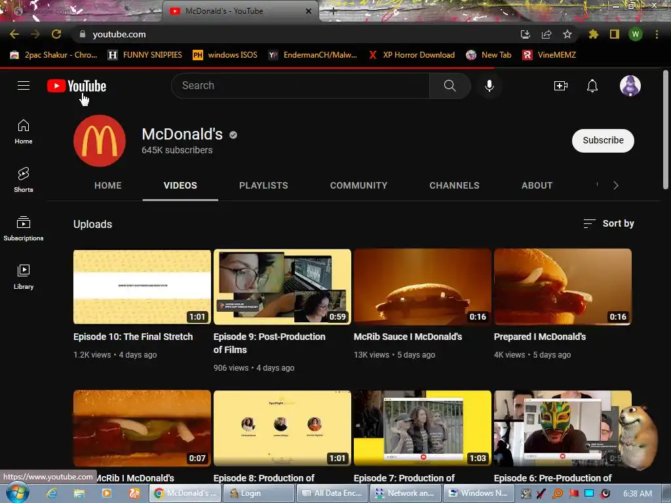Open the YouTube hamburger guide menu
The width and height of the screenshot is (671, 503).
pos(24,86)
